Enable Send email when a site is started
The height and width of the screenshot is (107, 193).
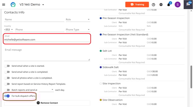[x=7, y=66]
